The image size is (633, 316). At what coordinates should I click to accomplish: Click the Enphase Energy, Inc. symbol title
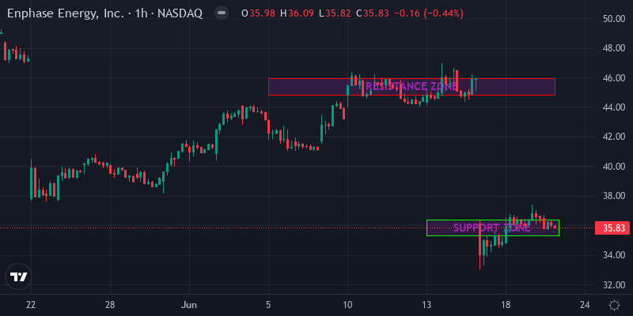point(66,13)
